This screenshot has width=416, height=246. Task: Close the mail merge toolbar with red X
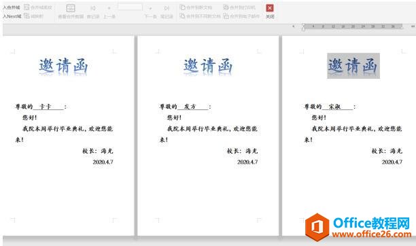tap(270, 8)
